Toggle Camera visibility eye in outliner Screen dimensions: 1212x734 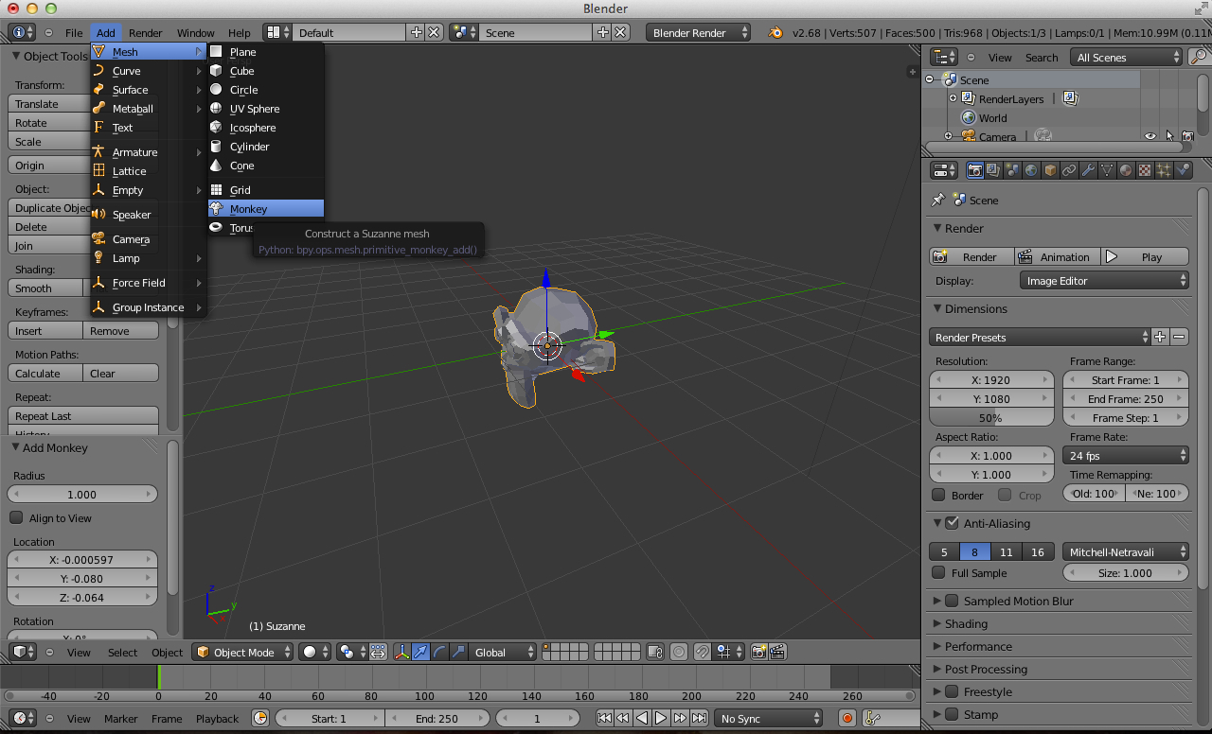point(1150,136)
